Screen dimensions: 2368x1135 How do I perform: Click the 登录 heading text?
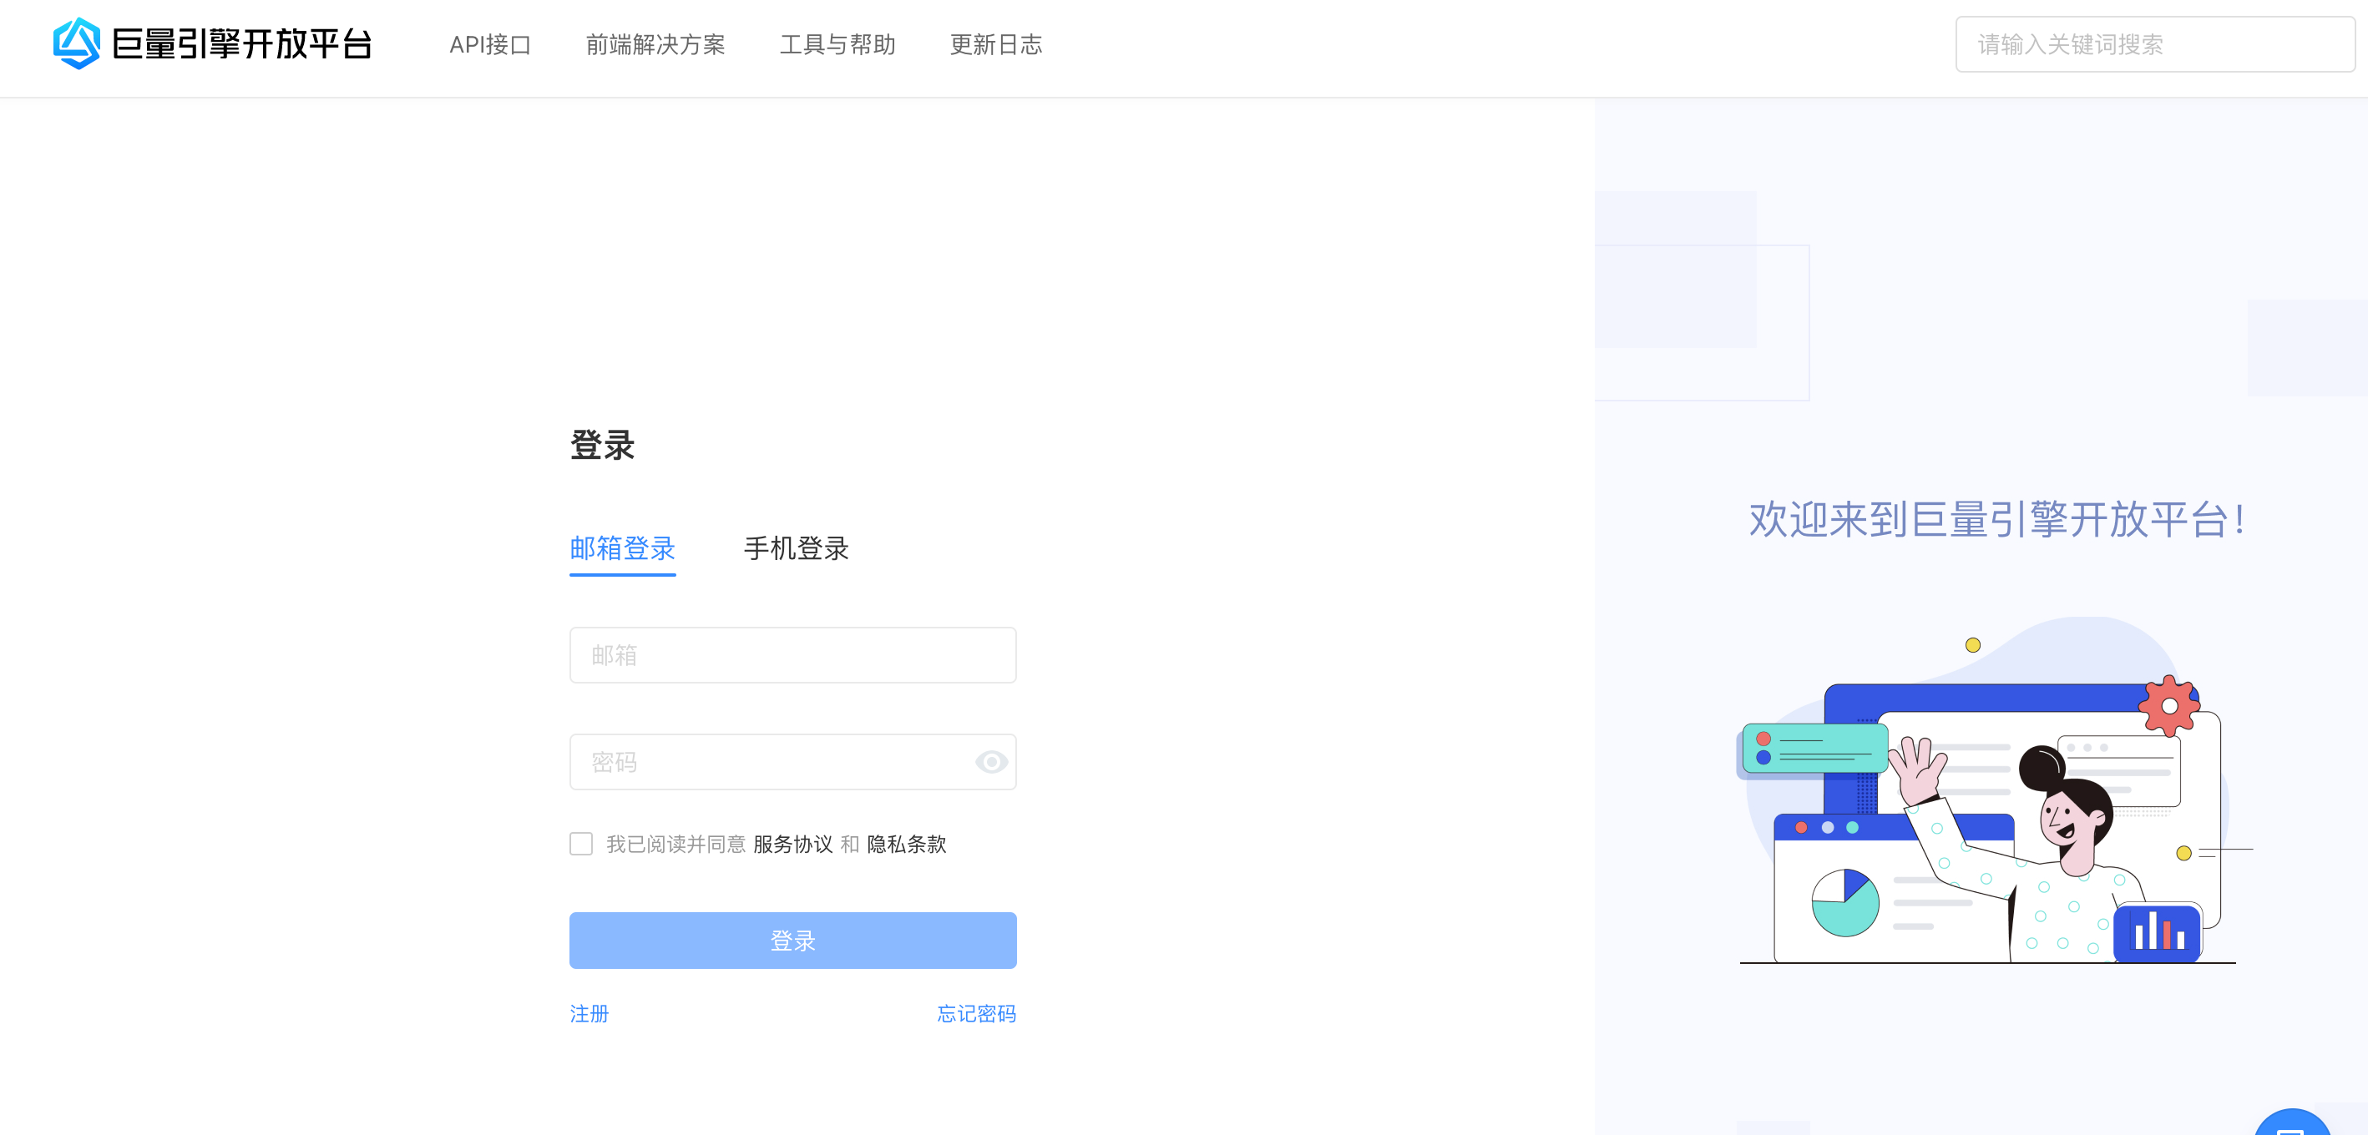coord(602,445)
